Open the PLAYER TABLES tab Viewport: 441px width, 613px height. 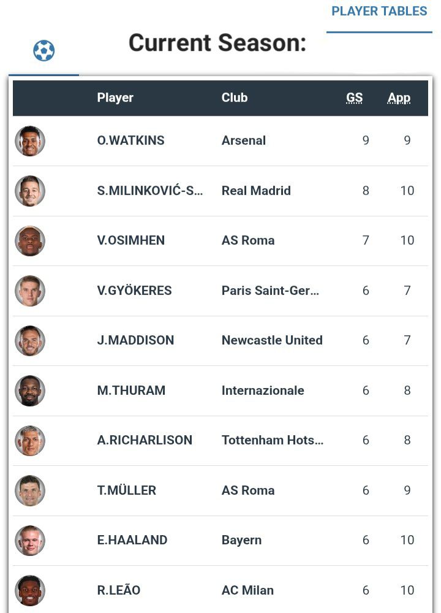(379, 12)
